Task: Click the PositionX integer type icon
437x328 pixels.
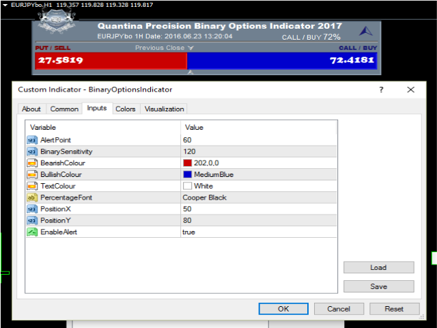Action: tap(32, 209)
